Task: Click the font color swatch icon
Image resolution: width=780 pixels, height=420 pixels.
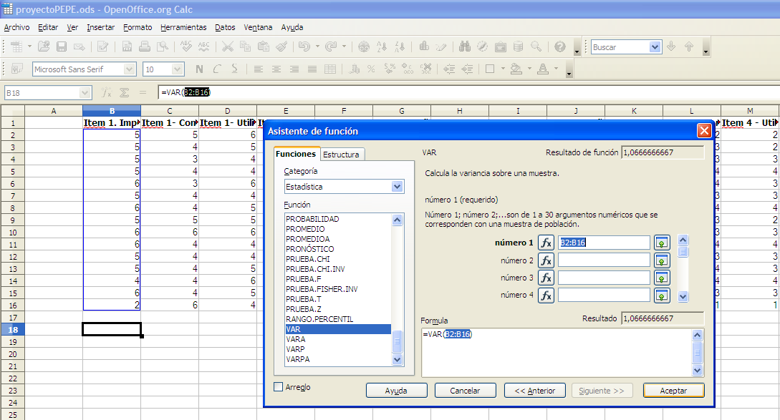Action: 543,69
